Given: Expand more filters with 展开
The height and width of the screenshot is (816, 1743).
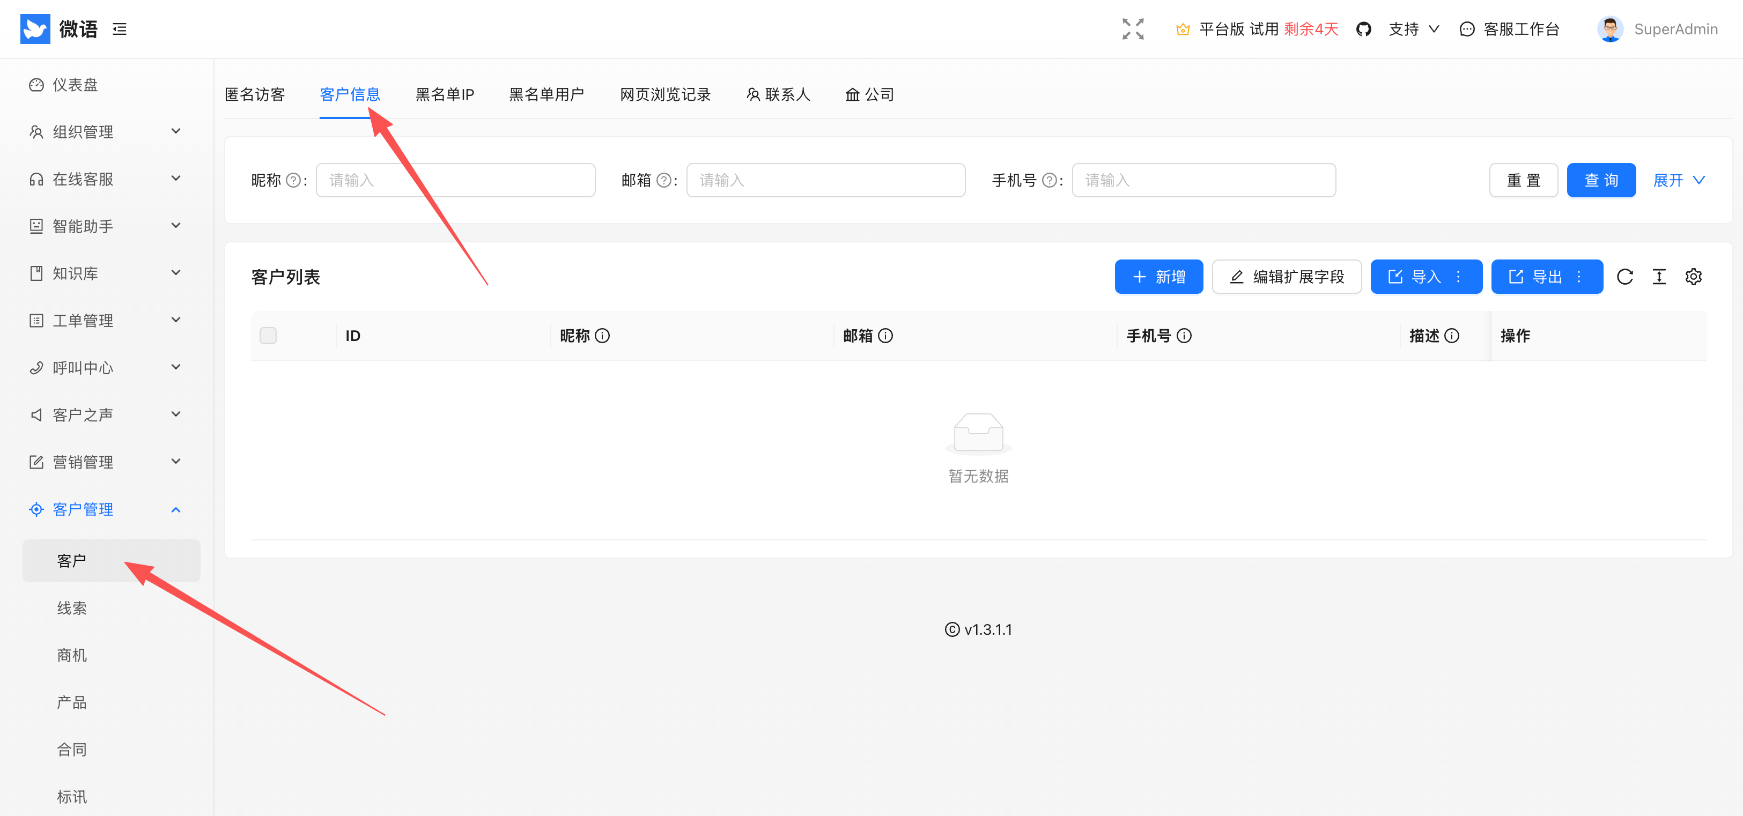Looking at the screenshot, I should tap(1678, 181).
